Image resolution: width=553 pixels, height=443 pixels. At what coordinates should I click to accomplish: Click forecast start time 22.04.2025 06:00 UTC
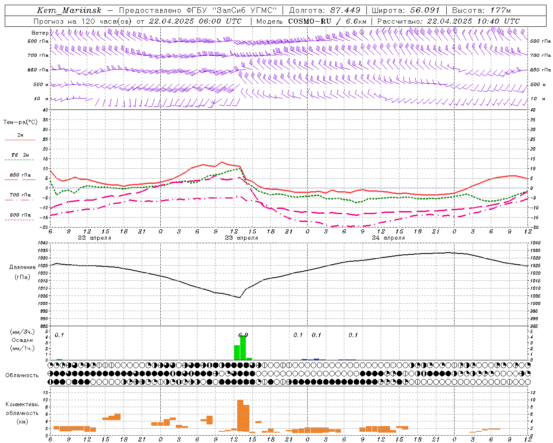195,21
